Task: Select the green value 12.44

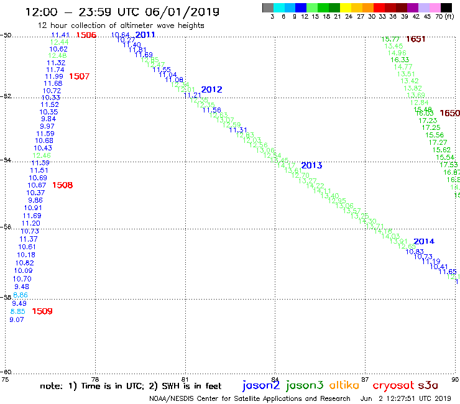Action: (x=59, y=42)
